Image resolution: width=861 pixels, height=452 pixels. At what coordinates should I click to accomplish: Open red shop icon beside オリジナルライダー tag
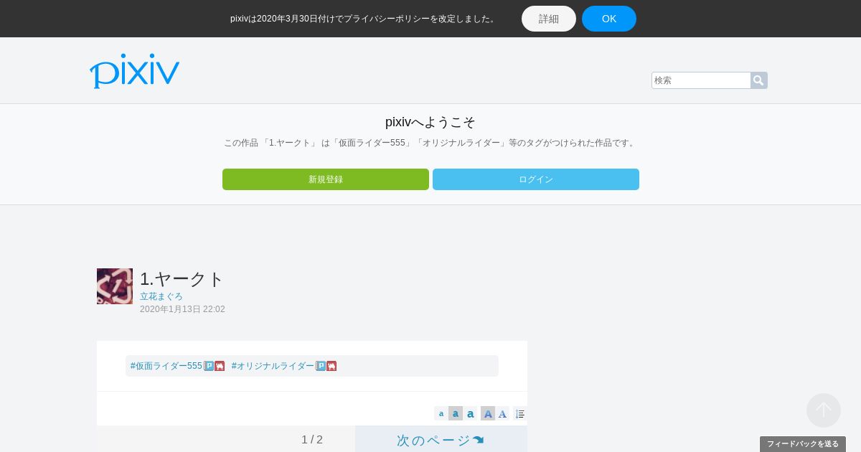pyautogui.click(x=331, y=366)
